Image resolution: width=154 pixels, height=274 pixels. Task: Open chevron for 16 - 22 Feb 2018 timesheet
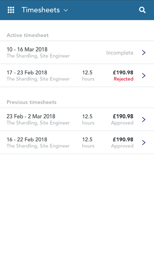(144, 143)
